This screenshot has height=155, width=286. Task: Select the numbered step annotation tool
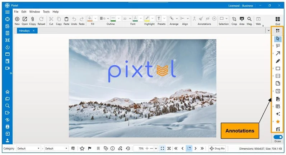coord(278,91)
